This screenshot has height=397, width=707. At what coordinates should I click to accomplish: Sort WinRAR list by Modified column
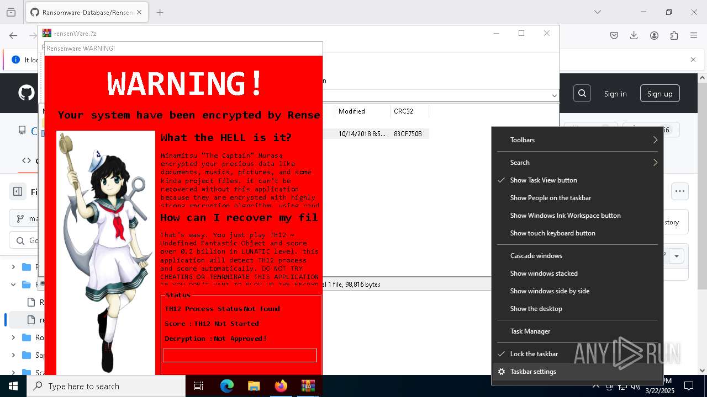362,111
